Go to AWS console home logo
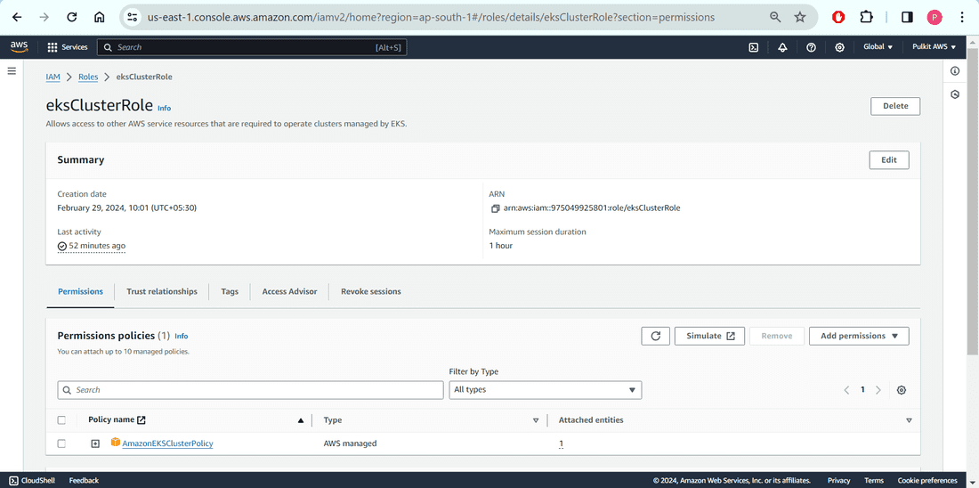The height and width of the screenshot is (488, 979). (x=19, y=47)
